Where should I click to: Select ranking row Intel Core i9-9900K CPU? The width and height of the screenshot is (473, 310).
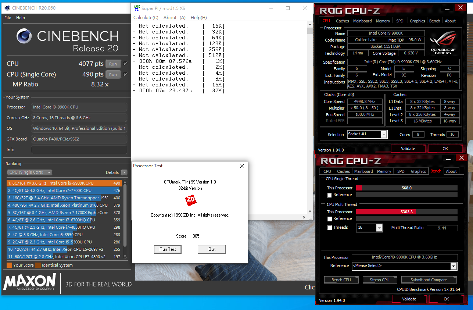pos(64,183)
